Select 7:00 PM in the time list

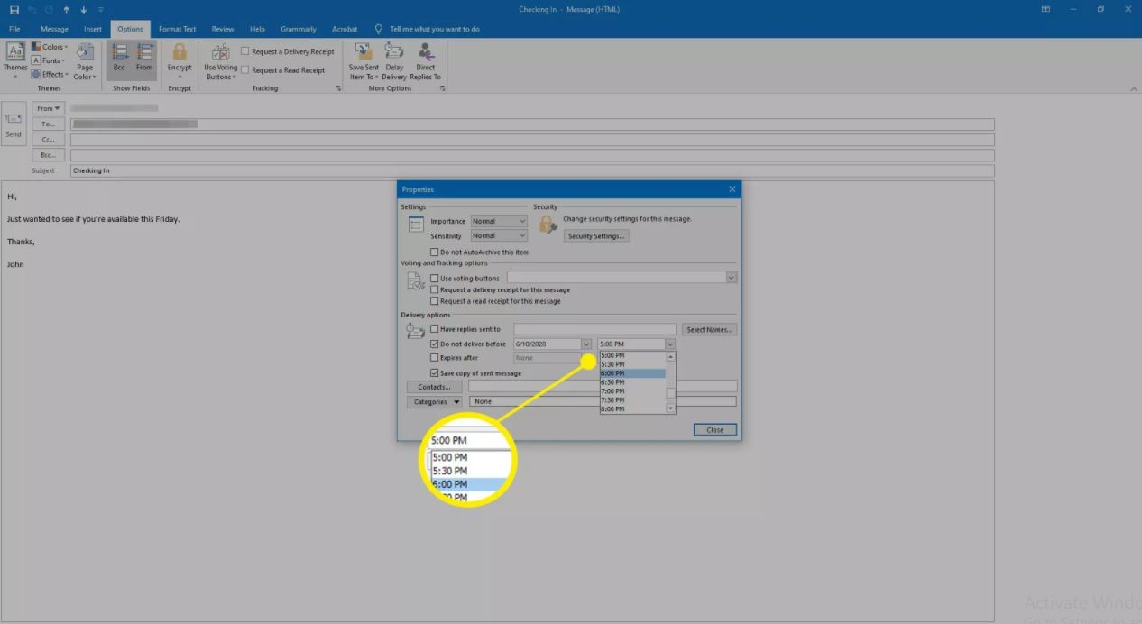pyautogui.click(x=632, y=391)
